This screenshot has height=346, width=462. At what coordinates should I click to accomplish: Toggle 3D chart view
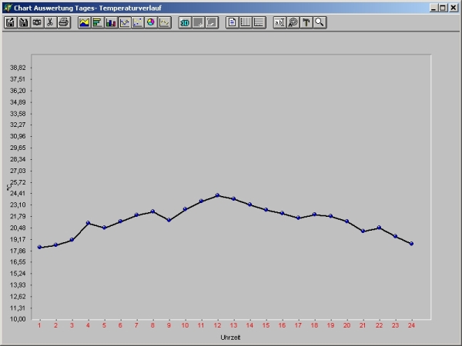pos(185,22)
